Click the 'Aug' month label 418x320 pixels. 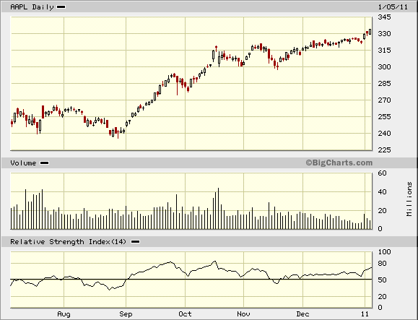[x=64, y=314]
